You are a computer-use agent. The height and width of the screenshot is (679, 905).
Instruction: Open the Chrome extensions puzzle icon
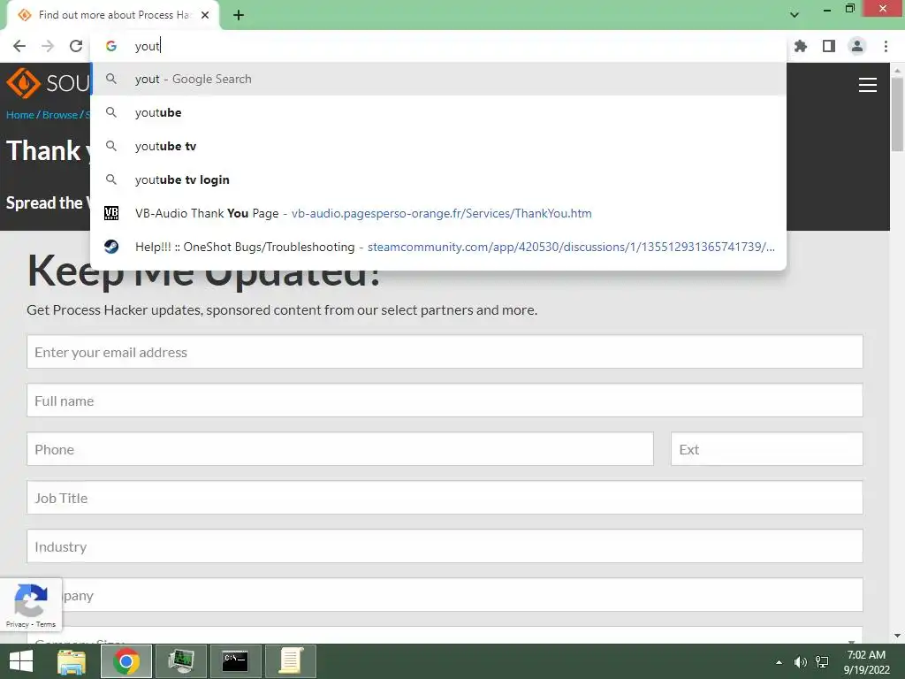click(800, 46)
